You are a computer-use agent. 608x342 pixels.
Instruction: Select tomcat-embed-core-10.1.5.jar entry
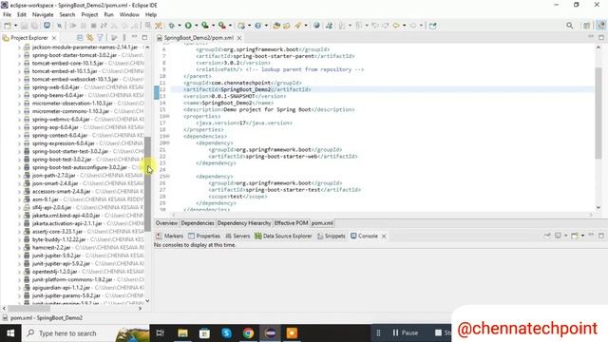(x=67, y=64)
